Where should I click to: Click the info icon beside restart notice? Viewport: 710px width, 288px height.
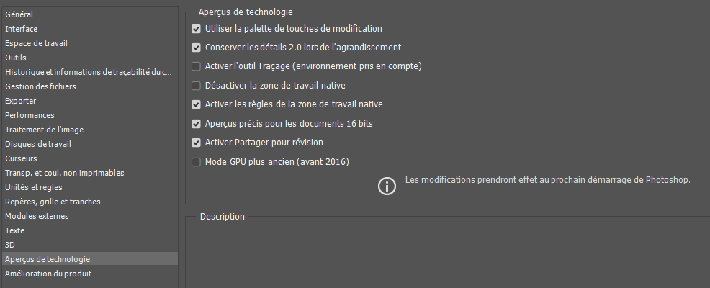[x=387, y=186]
